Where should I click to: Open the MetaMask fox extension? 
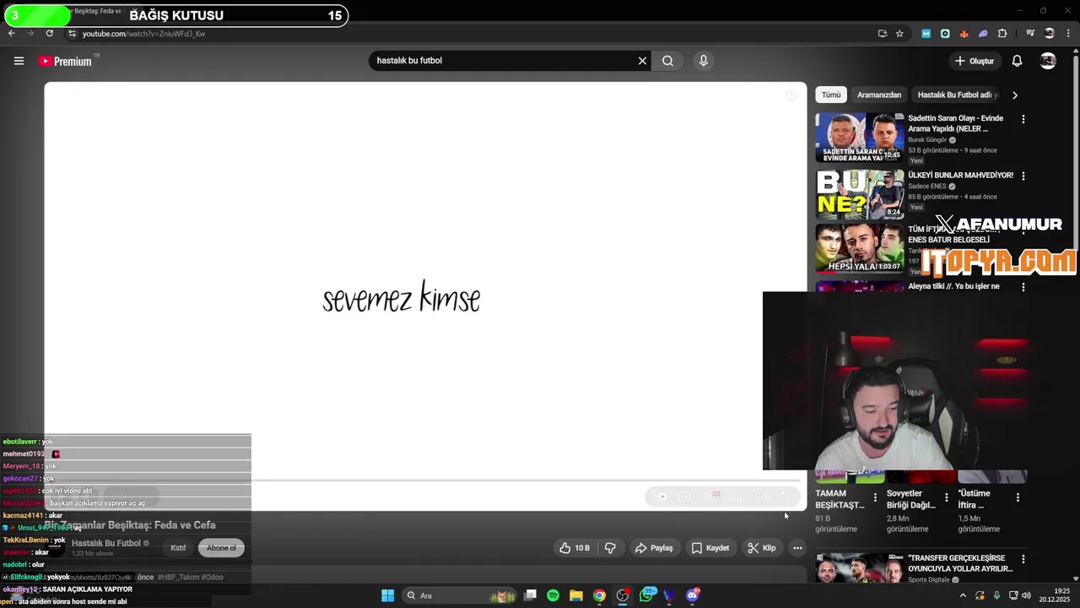point(964,34)
